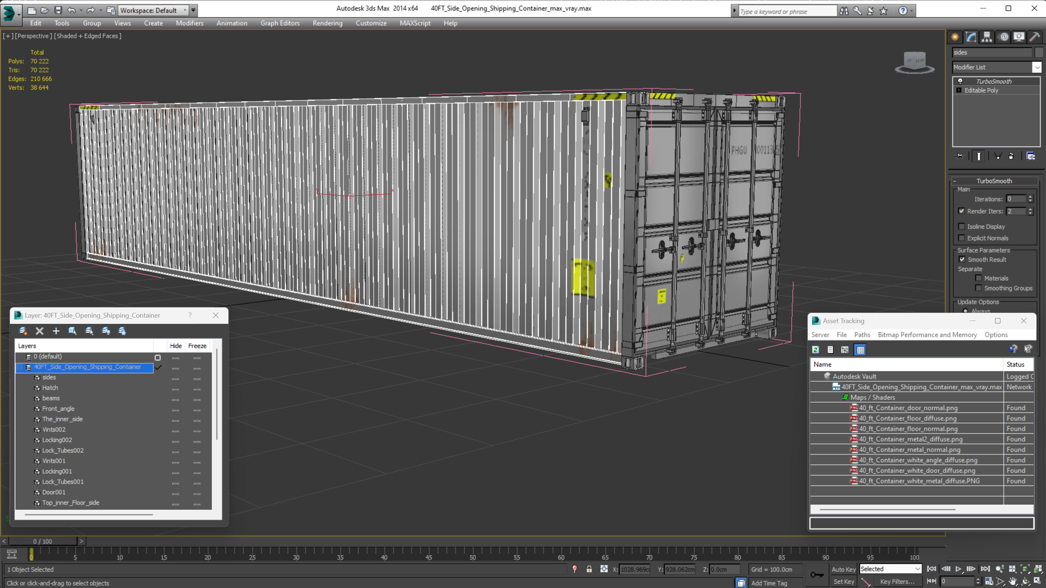Click the object color swatch beside sides name

(x=1039, y=52)
